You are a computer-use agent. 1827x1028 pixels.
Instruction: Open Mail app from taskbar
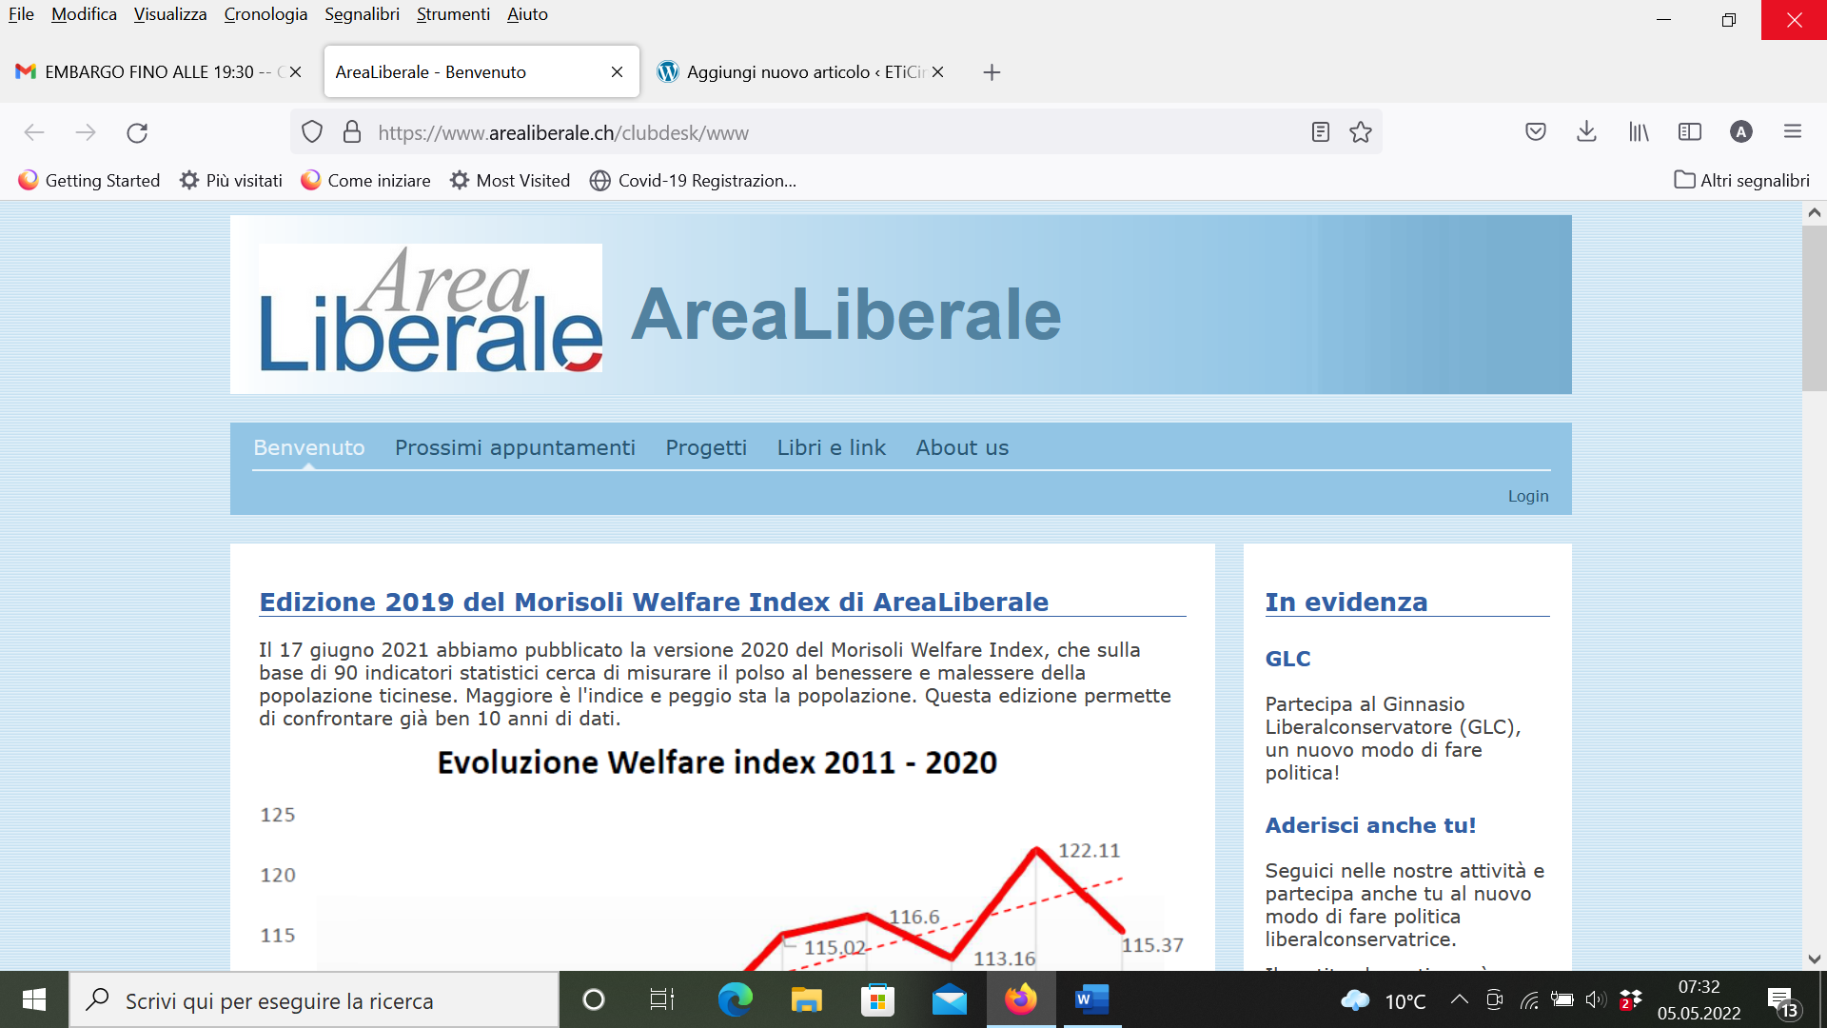click(949, 999)
